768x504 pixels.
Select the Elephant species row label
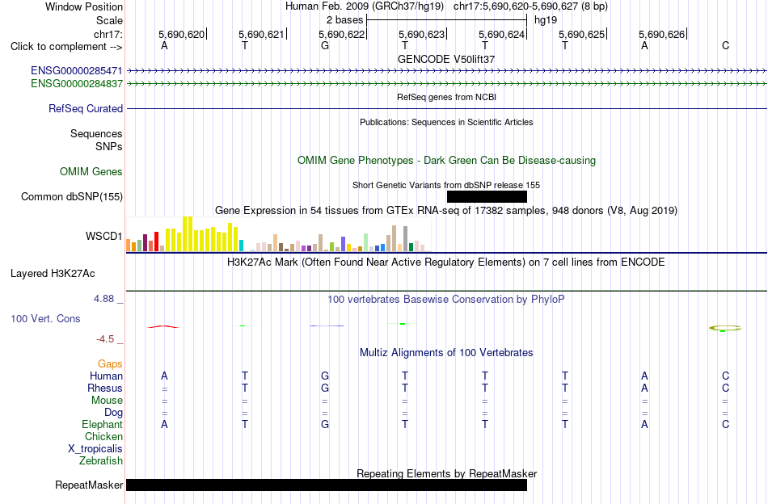(x=102, y=425)
